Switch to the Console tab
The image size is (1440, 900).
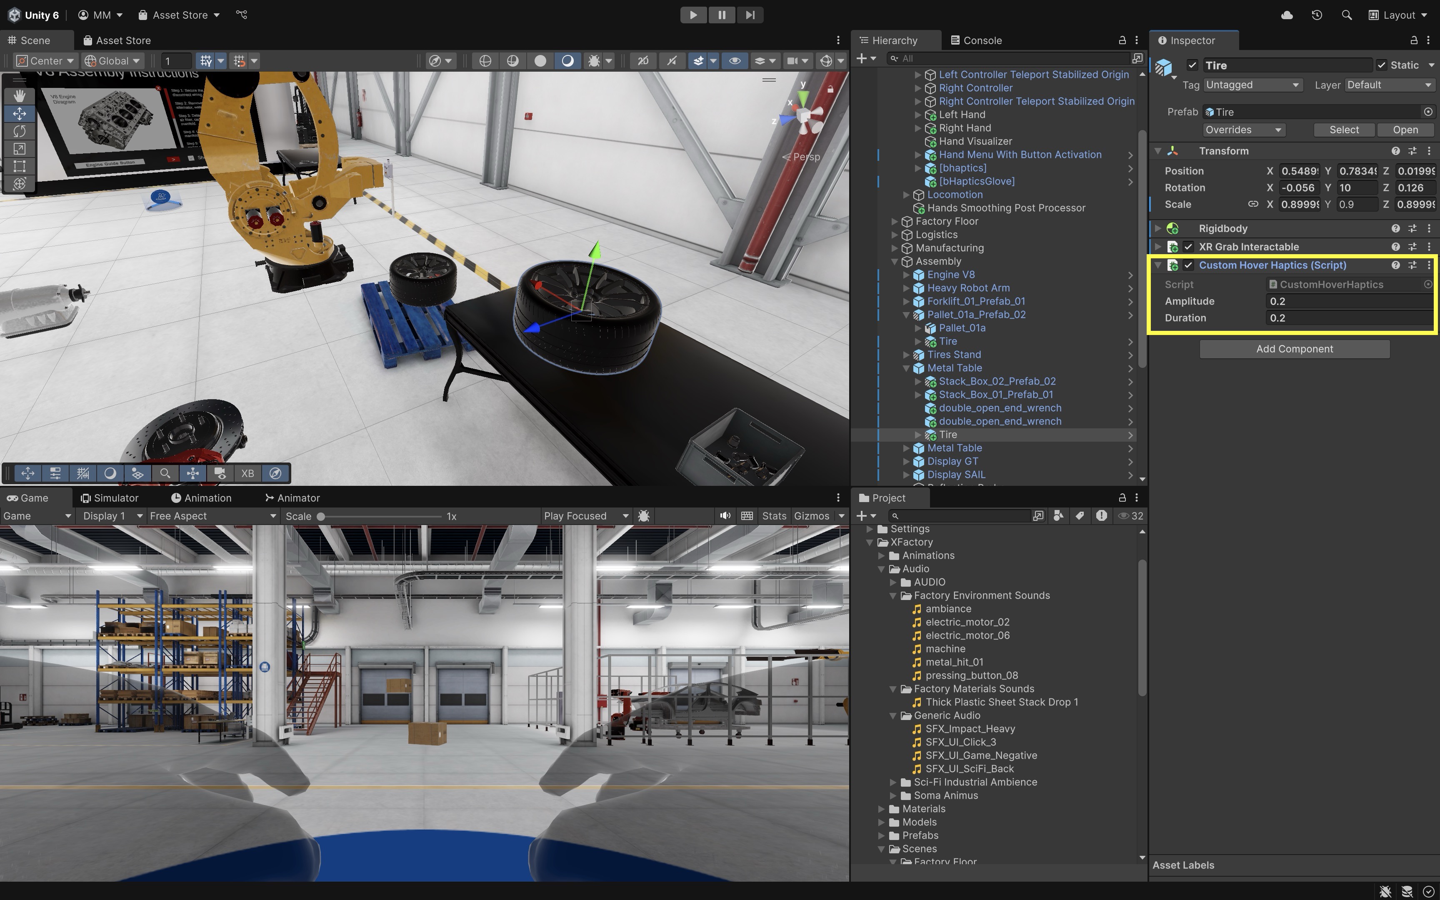click(976, 40)
